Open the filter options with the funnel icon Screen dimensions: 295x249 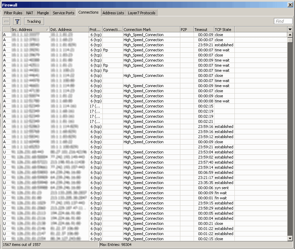[17, 21]
